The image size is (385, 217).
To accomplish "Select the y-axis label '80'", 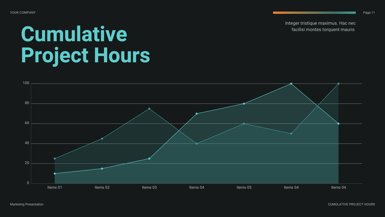I will [x=27, y=103].
